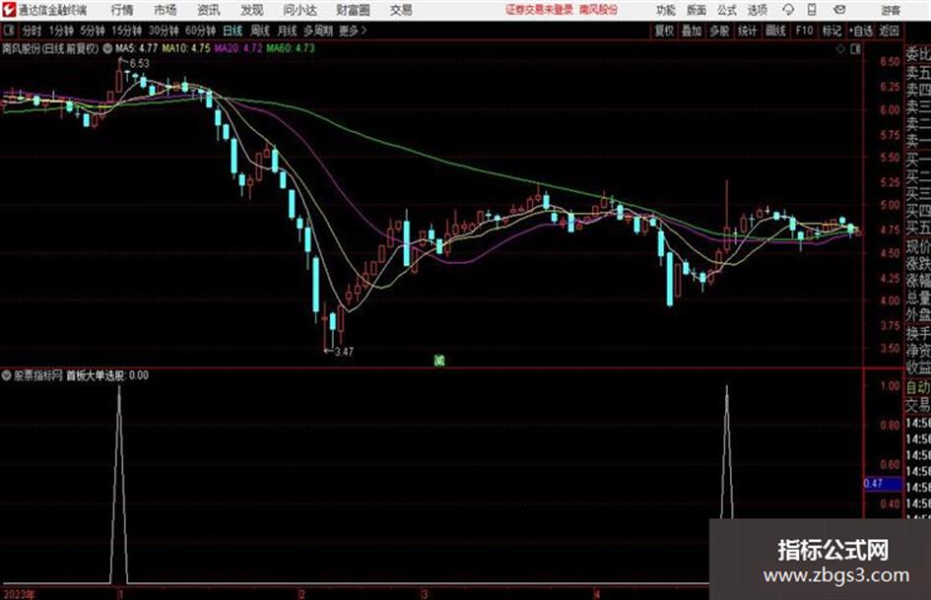Click the green marker icon below the chart
The width and height of the screenshot is (931, 600).
tap(439, 360)
